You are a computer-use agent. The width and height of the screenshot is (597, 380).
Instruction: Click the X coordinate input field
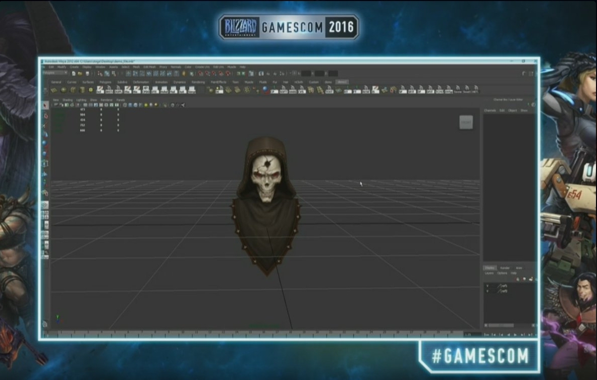click(x=306, y=74)
